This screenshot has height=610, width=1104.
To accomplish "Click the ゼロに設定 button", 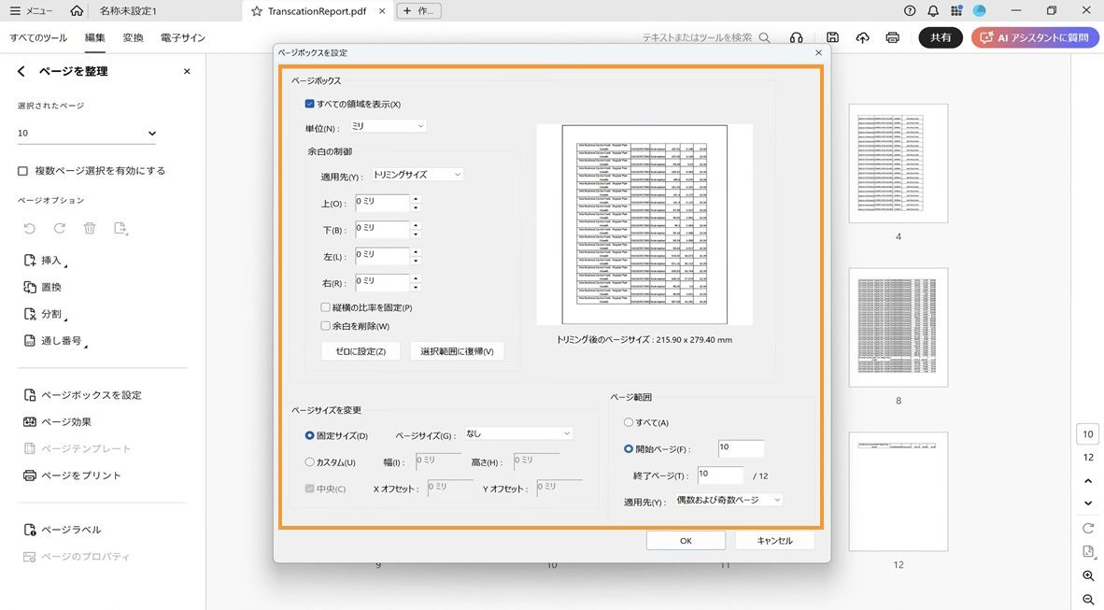I will (x=361, y=350).
